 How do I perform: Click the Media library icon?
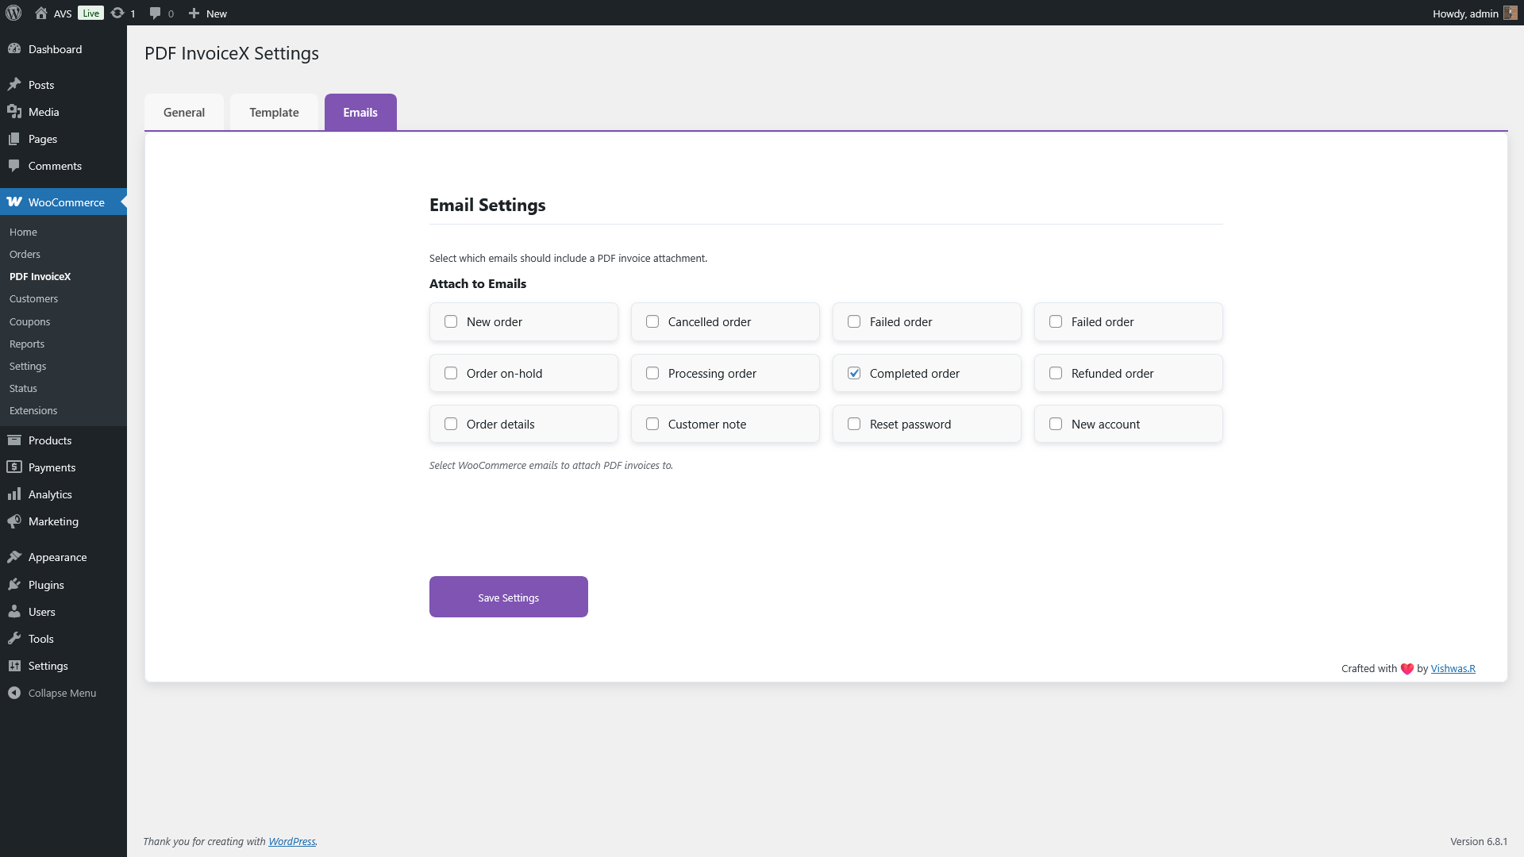pyautogui.click(x=14, y=112)
